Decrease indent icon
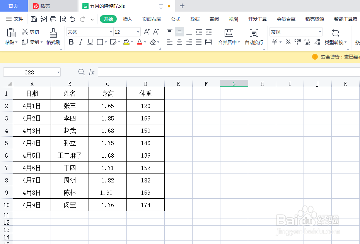Screen dimensions: 360x244 click(199, 32)
